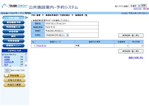This screenshot has width=149, height=106.
Task: Open the TASKテスト lottery group link
Action: click(x=41, y=45)
